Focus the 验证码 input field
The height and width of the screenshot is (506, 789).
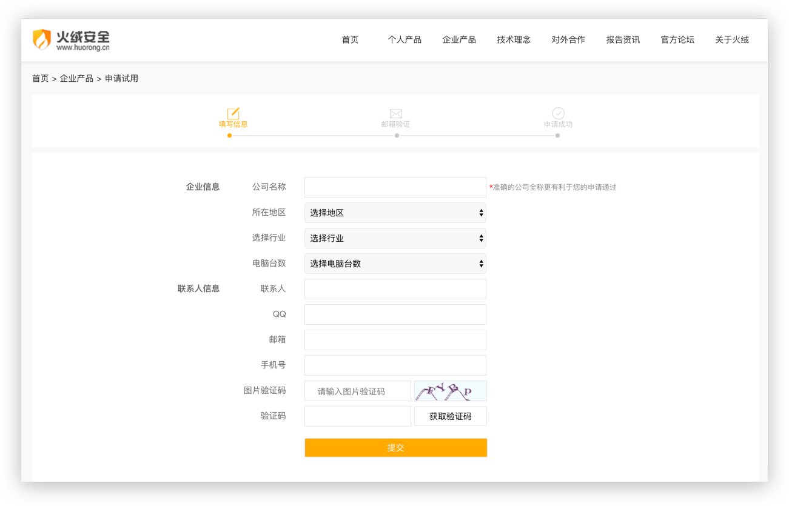pos(358,416)
